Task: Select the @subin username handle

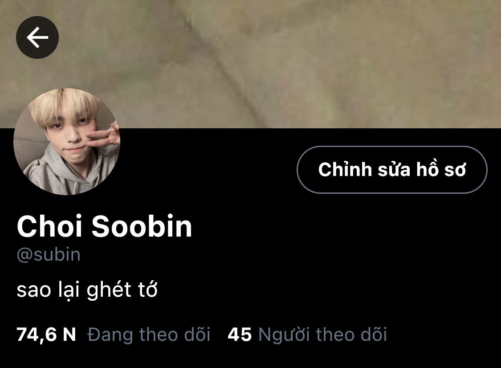Action: pyautogui.click(x=49, y=255)
